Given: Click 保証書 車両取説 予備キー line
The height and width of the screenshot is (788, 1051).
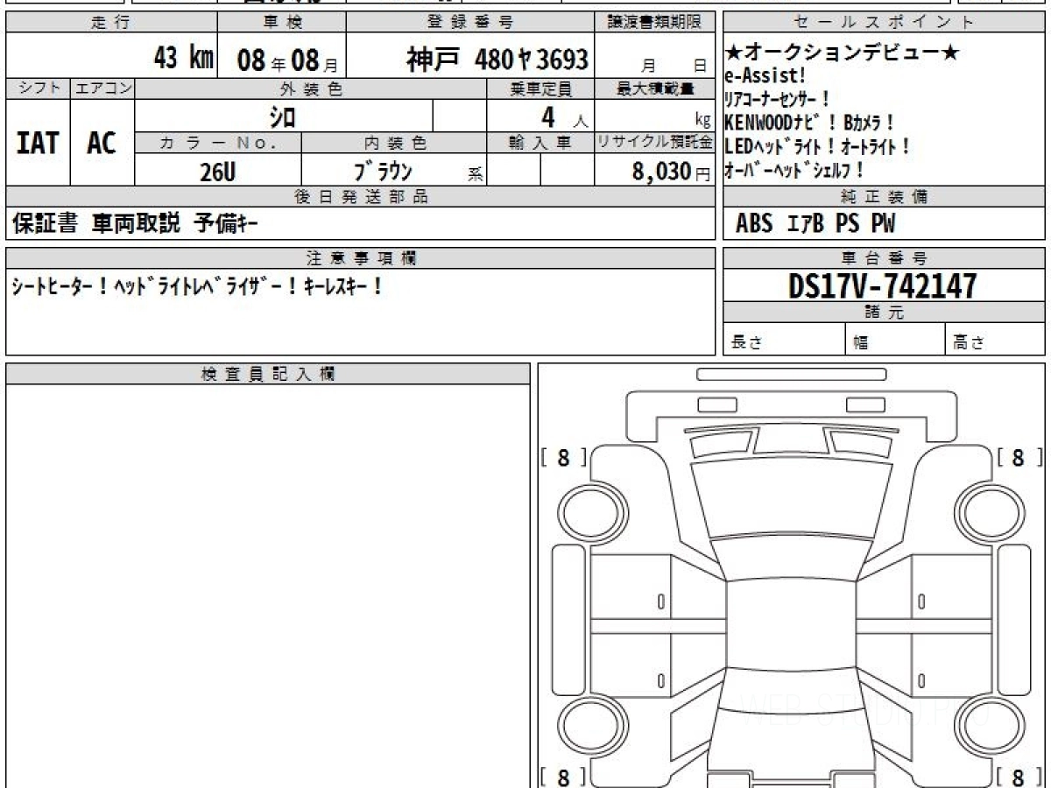Looking at the screenshot, I should pyautogui.click(x=135, y=225).
